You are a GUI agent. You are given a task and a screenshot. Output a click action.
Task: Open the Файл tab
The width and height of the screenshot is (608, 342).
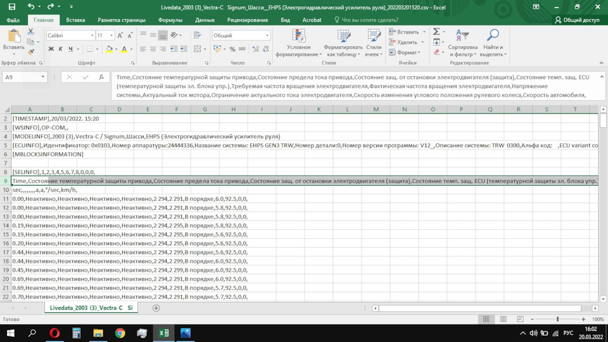click(x=13, y=20)
